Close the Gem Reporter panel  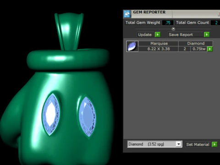[x=219, y=14]
